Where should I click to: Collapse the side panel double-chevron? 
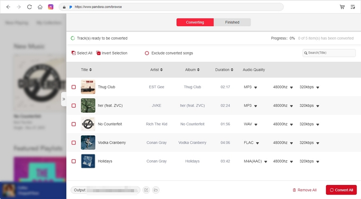pos(64,99)
